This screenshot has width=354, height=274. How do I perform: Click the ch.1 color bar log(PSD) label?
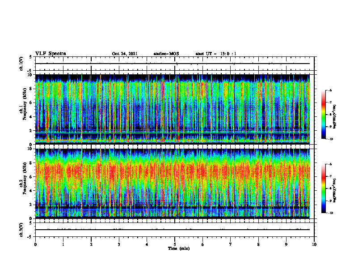[x=334, y=117]
